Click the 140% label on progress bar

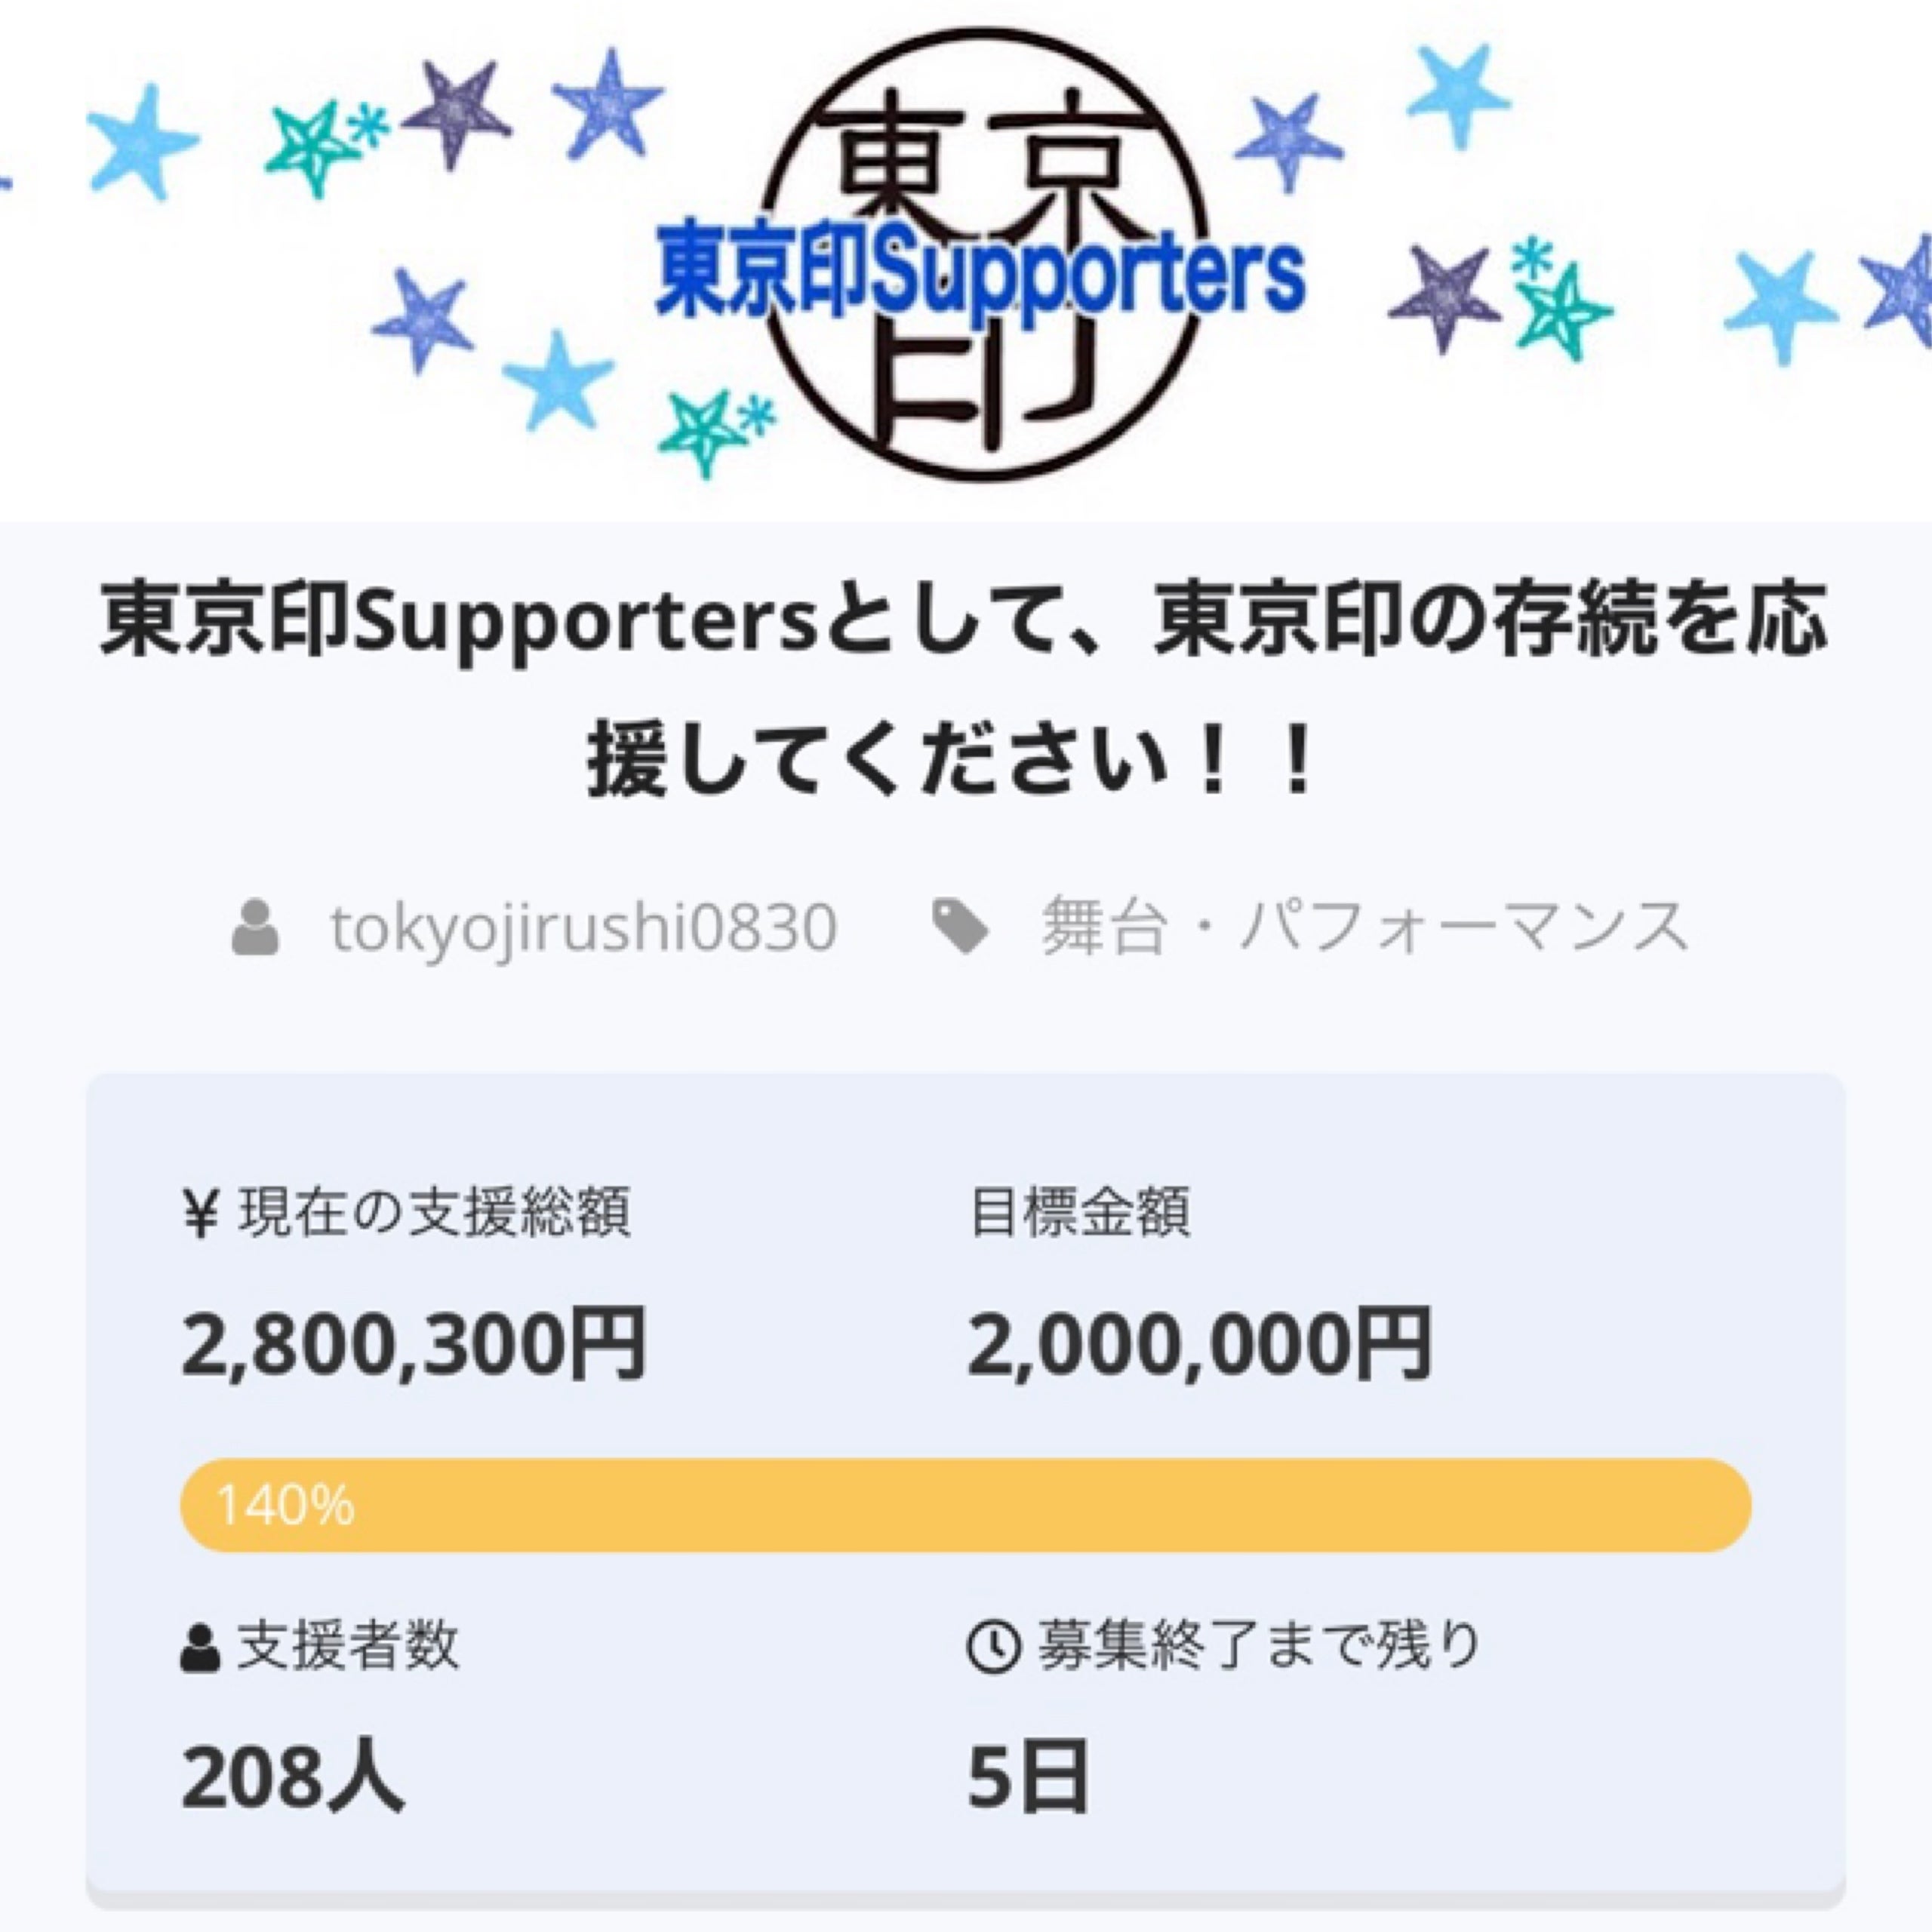pos(285,1506)
